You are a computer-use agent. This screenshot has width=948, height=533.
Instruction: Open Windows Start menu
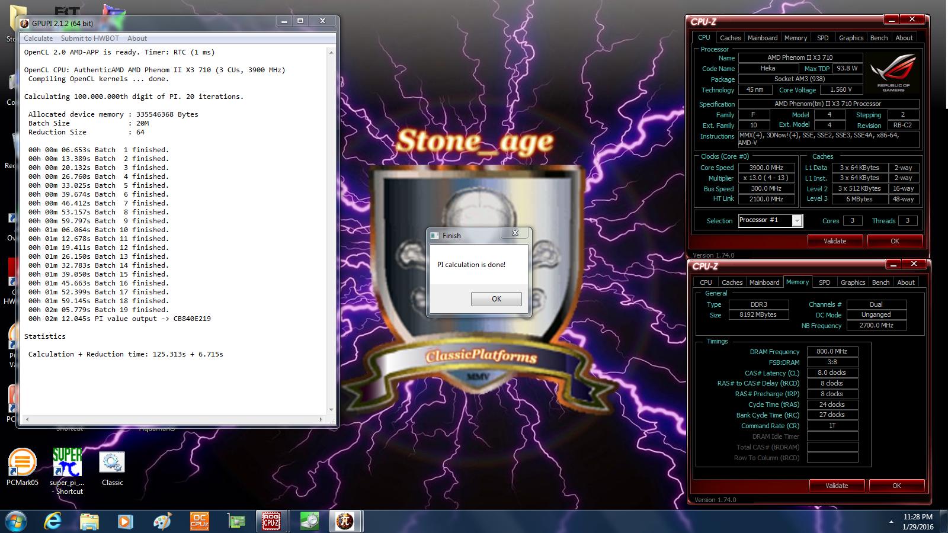click(15, 521)
